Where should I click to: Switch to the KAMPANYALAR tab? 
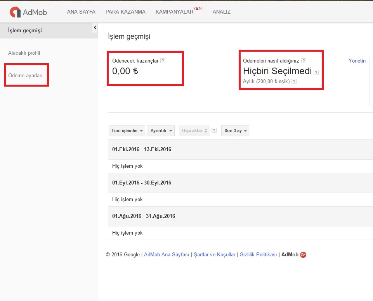click(174, 12)
